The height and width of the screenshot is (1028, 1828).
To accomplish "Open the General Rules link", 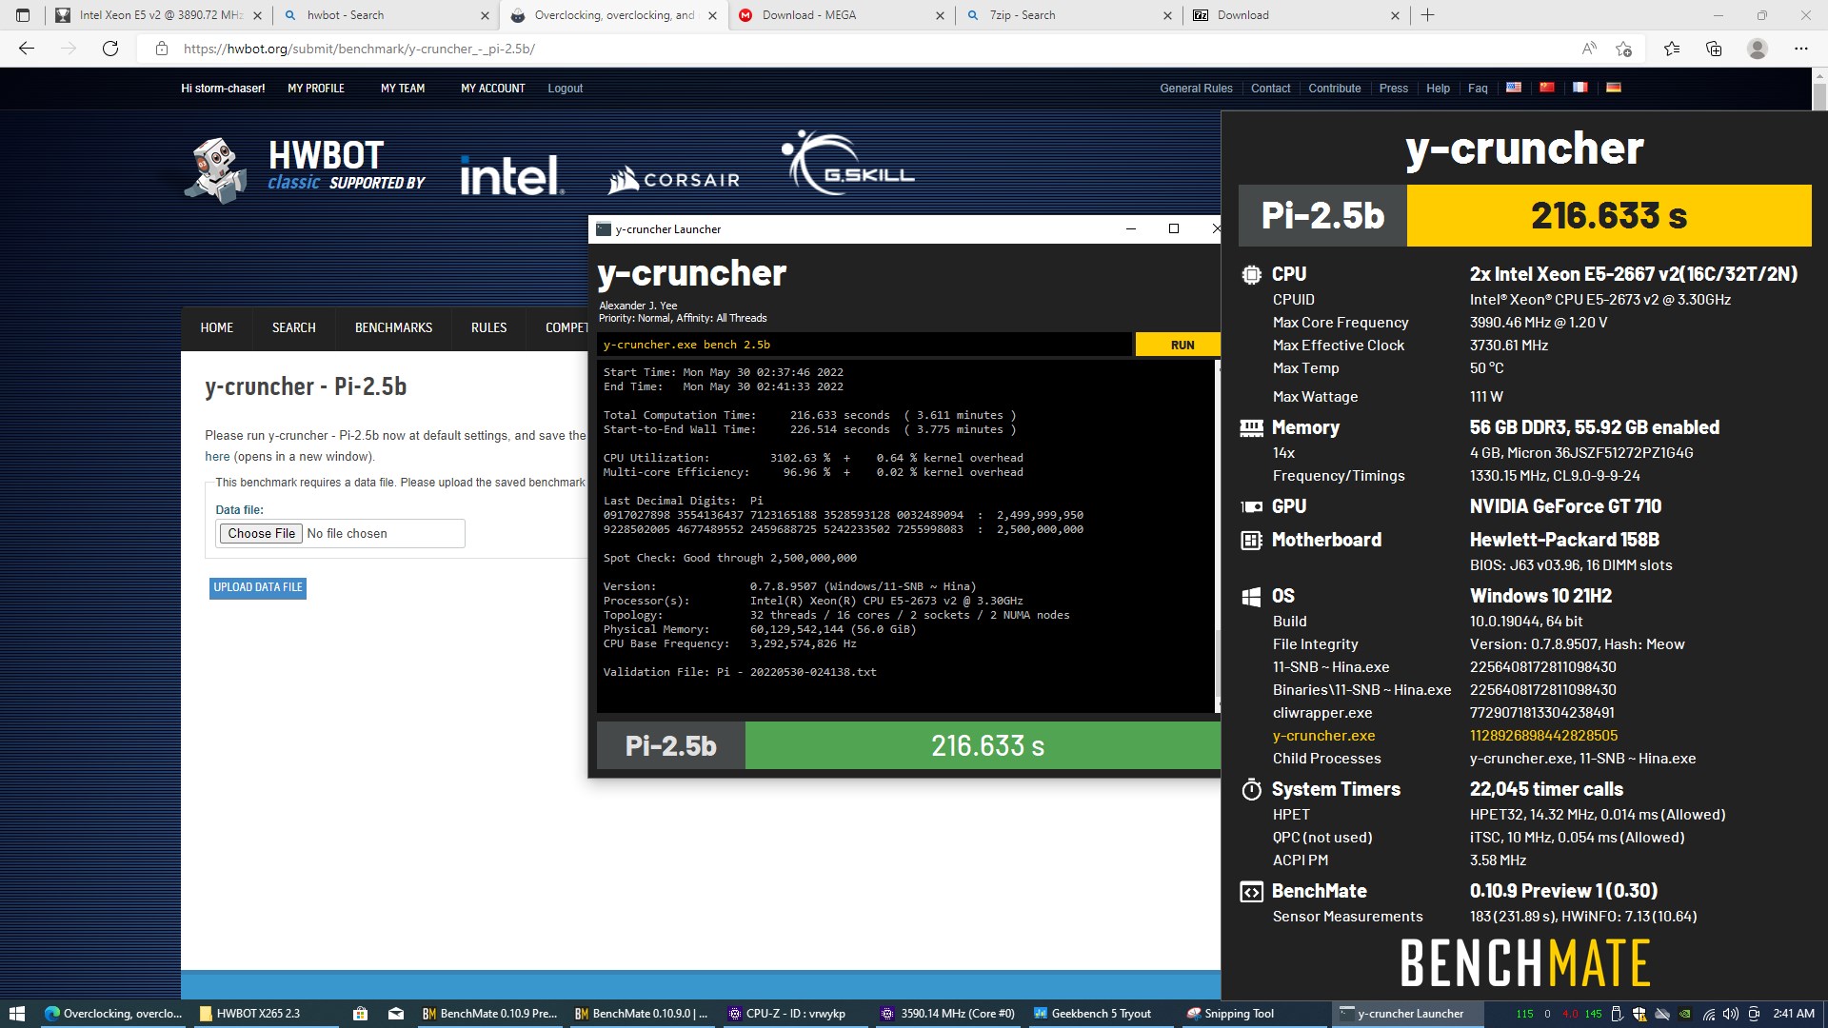I will [x=1196, y=89].
